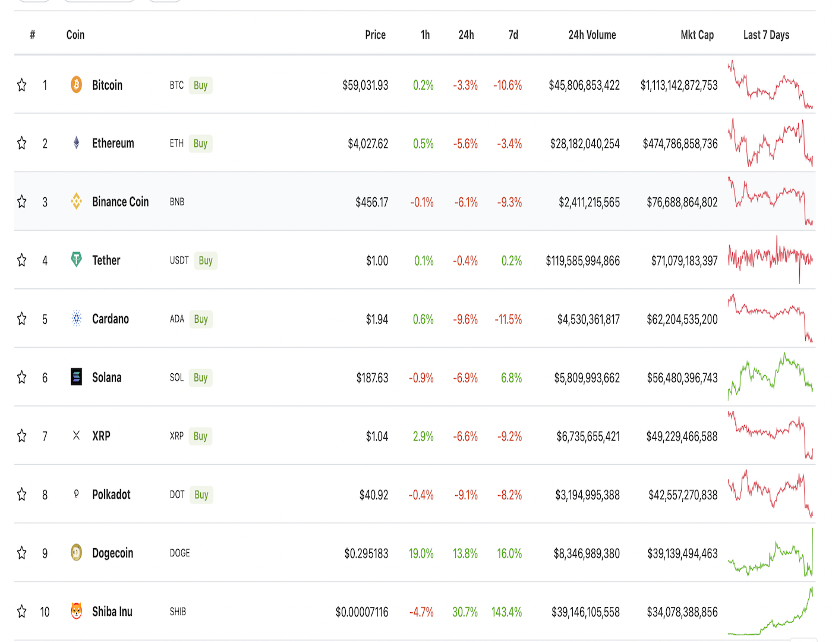Add Cardano to favorites star
Screen dimensions: 832x642
(x=22, y=319)
